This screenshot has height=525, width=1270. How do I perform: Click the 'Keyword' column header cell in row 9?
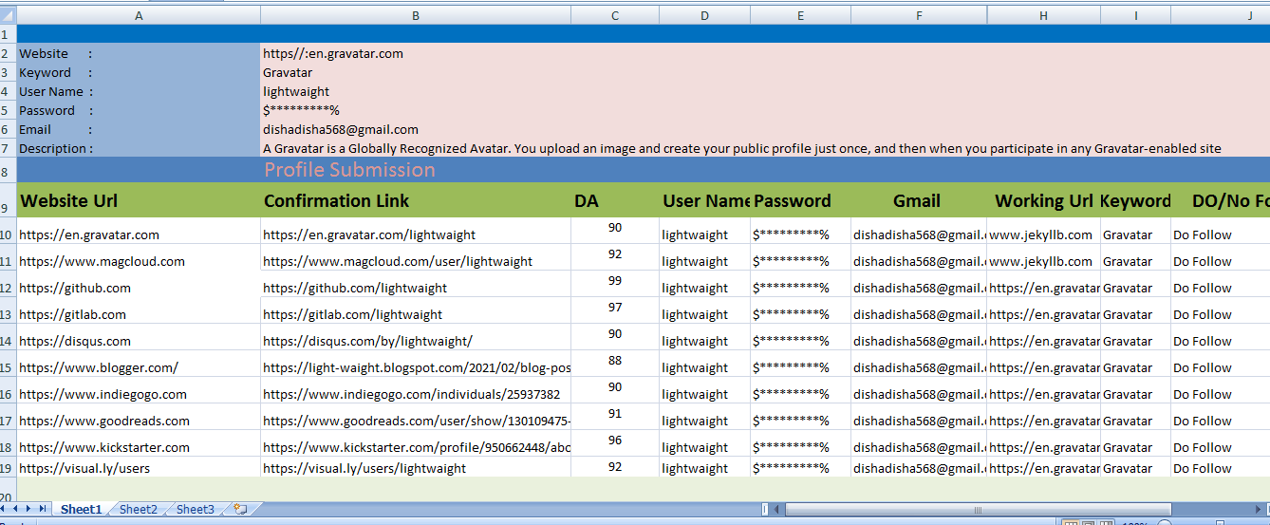pos(1135,200)
